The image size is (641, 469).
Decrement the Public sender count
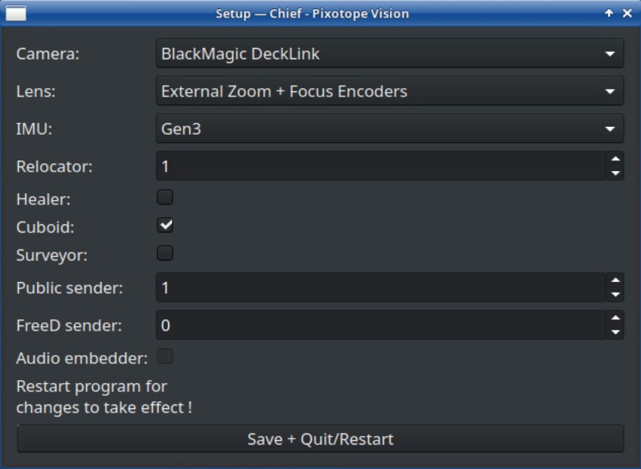[x=615, y=295]
